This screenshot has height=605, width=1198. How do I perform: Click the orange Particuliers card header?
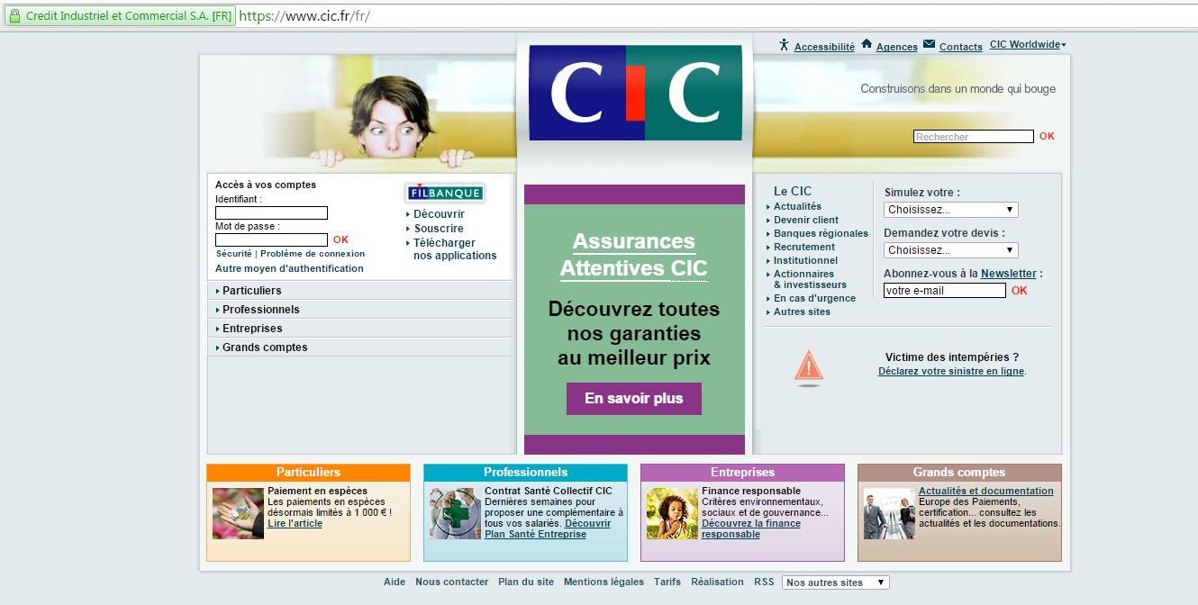308,472
